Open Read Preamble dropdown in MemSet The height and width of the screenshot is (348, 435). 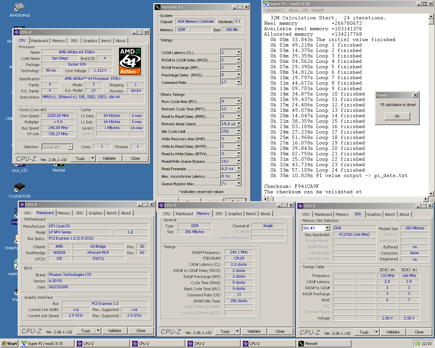click(x=239, y=169)
